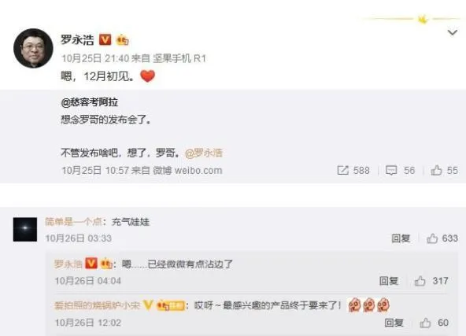
Task: Click the yellow V badge beside 爱拍照的烧锅炉小宋
Action: click(x=148, y=305)
